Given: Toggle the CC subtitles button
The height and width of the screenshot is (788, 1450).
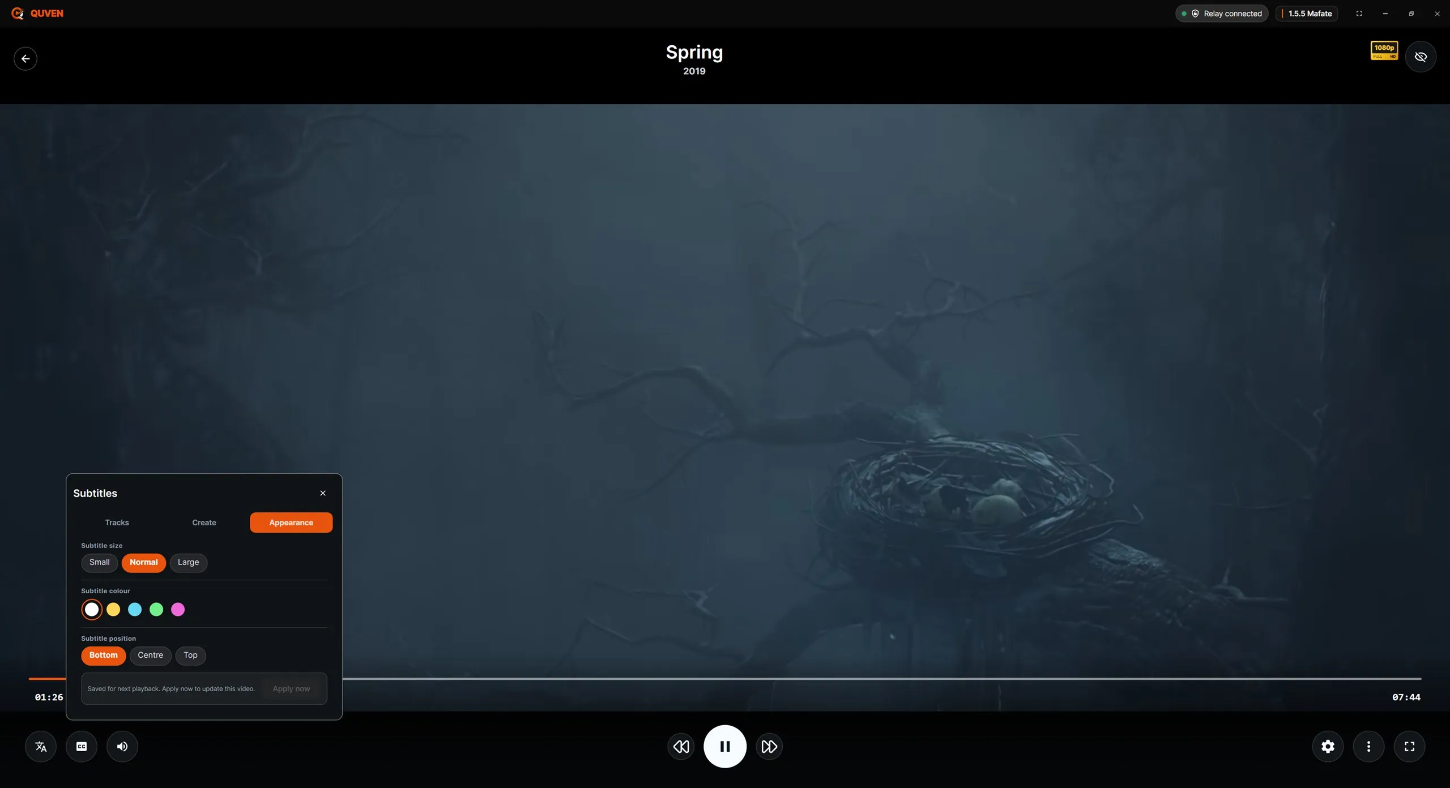Looking at the screenshot, I should click(x=82, y=746).
